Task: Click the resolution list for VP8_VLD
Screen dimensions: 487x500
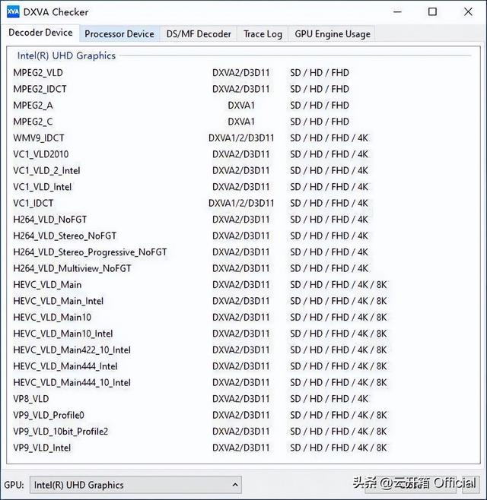Action: coord(329,399)
